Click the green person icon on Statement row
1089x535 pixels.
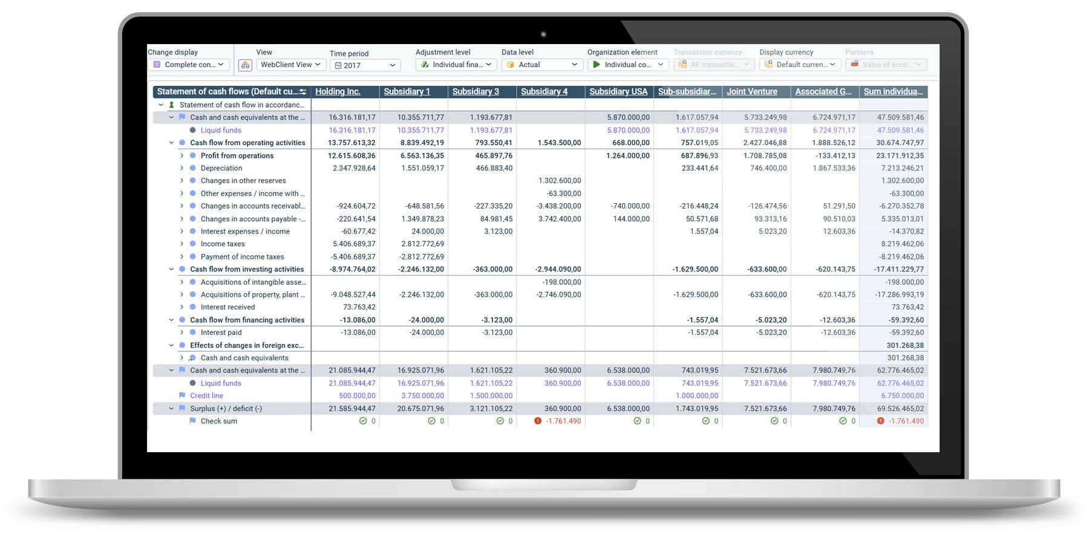(x=172, y=105)
